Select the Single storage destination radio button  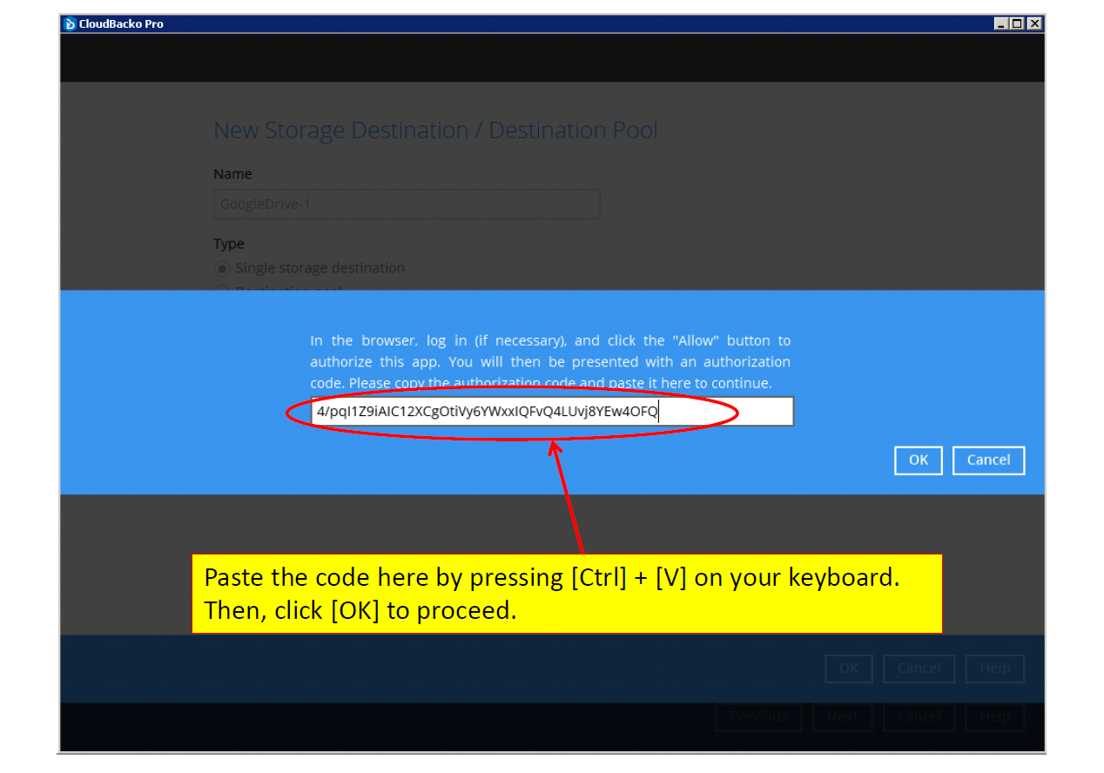(x=222, y=268)
